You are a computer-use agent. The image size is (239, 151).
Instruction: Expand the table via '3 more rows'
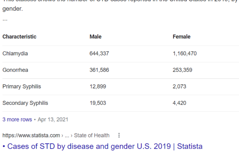coord(17,120)
